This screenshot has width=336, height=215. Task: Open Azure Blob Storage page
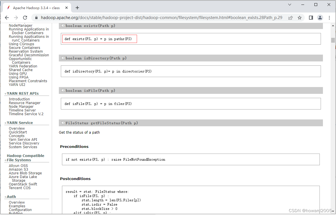(x=25, y=173)
